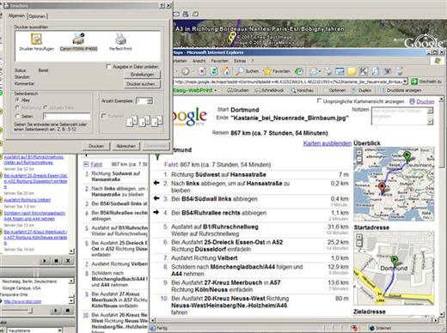Click the green Refresh icon
The width and height of the screenshot is (447, 333).
(214, 71)
